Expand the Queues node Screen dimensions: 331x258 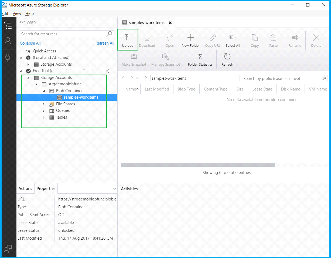[44, 110]
